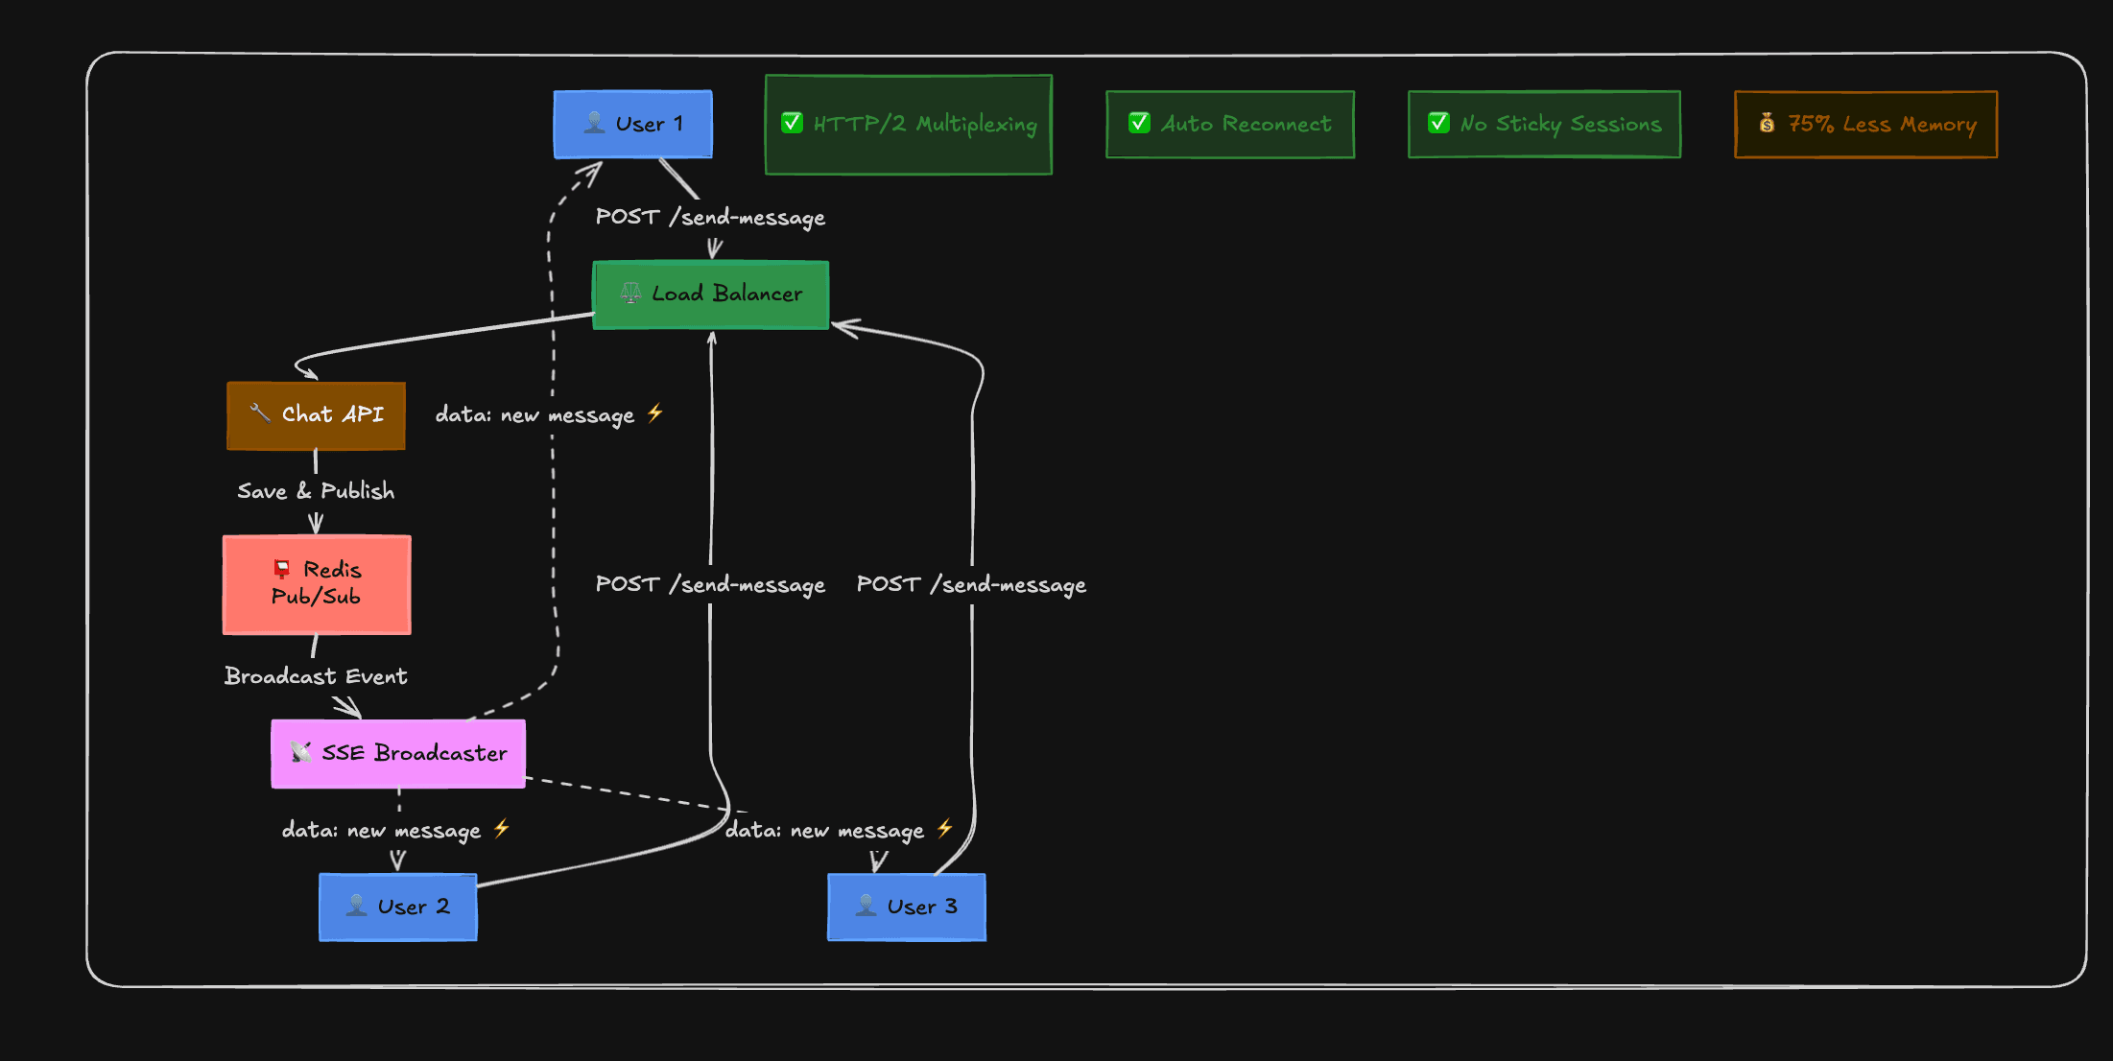2113x1061 pixels.
Task: Click the POST /send-message label above Load Balancer
Action: (710, 217)
